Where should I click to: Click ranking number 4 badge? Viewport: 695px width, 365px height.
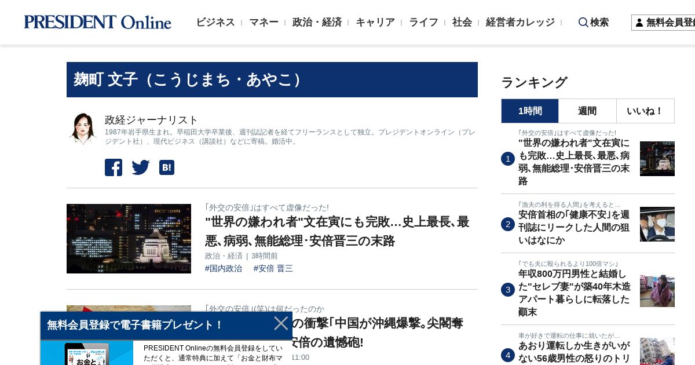coord(508,355)
